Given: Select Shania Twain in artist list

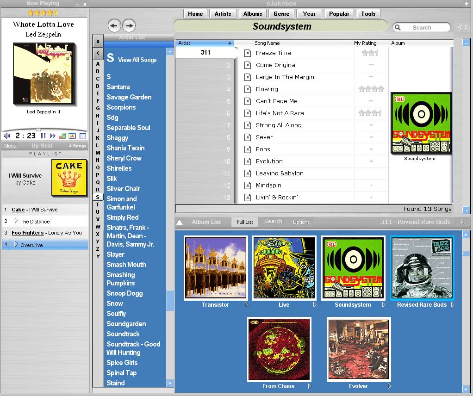Looking at the screenshot, I should coord(125,148).
